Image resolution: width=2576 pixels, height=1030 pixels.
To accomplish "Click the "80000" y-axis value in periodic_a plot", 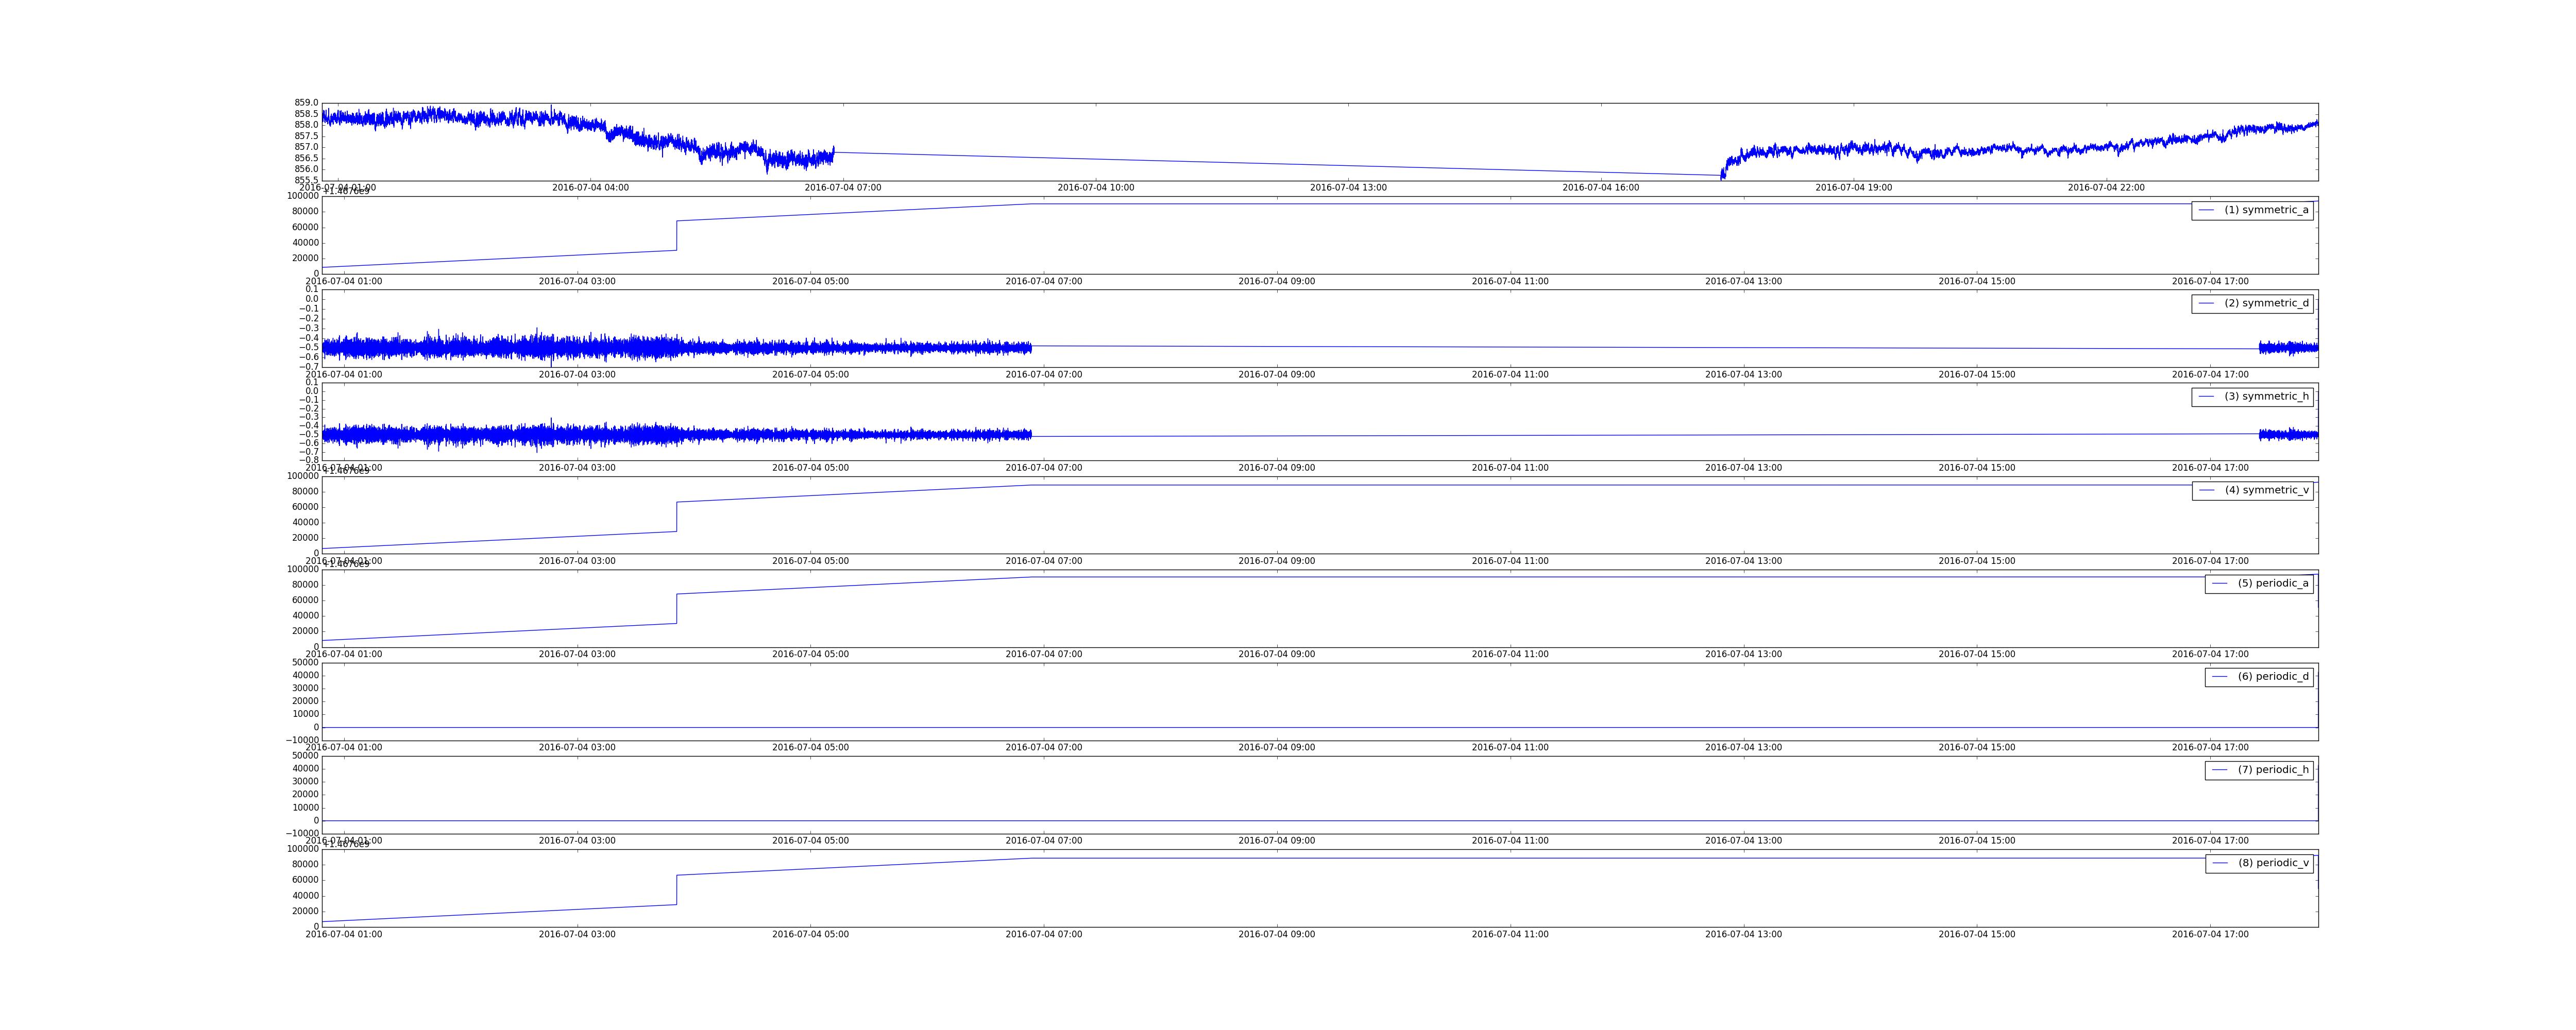I will tap(304, 585).
